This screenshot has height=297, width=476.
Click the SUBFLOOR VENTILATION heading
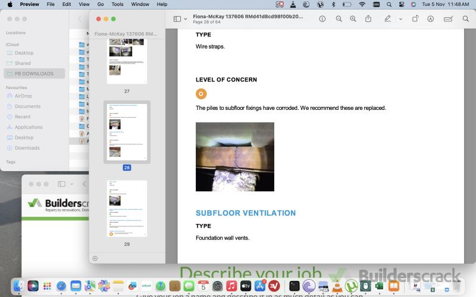pos(246,213)
